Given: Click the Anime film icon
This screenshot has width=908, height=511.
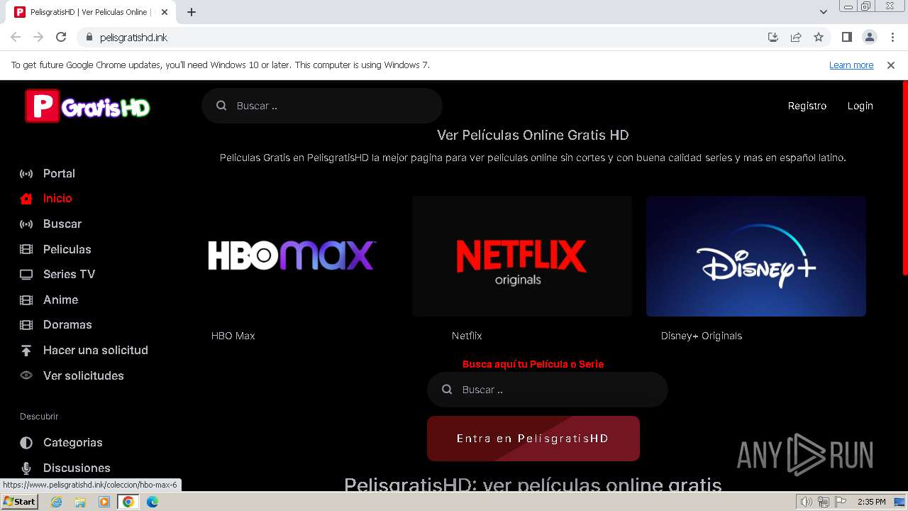Looking at the screenshot, I should tap(26, 300).
